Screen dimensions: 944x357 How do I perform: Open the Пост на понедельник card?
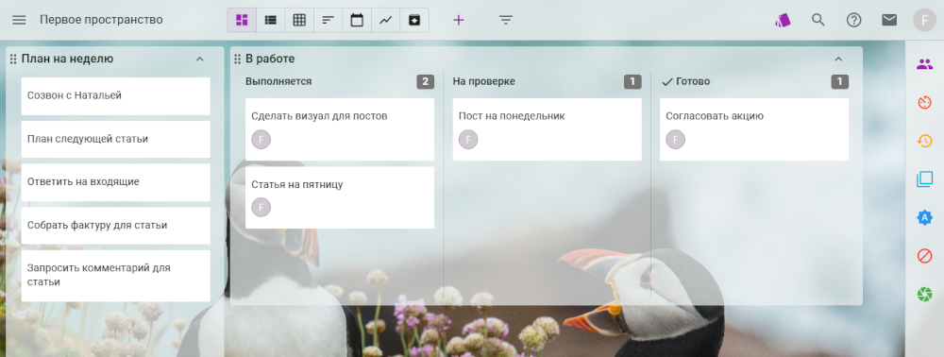click(x=547, y=128)
